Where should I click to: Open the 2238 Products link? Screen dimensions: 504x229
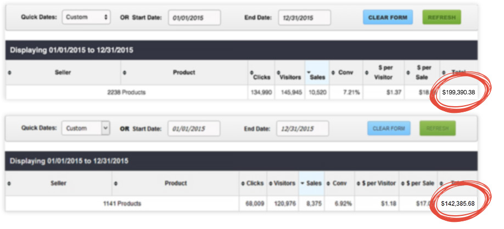click(x=126, y=93)
